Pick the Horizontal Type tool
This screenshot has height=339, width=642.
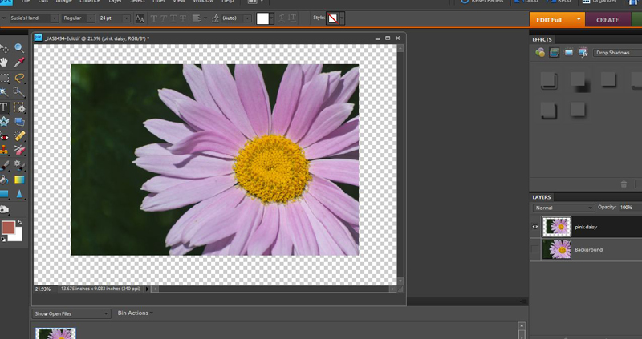tap(4, 107)
